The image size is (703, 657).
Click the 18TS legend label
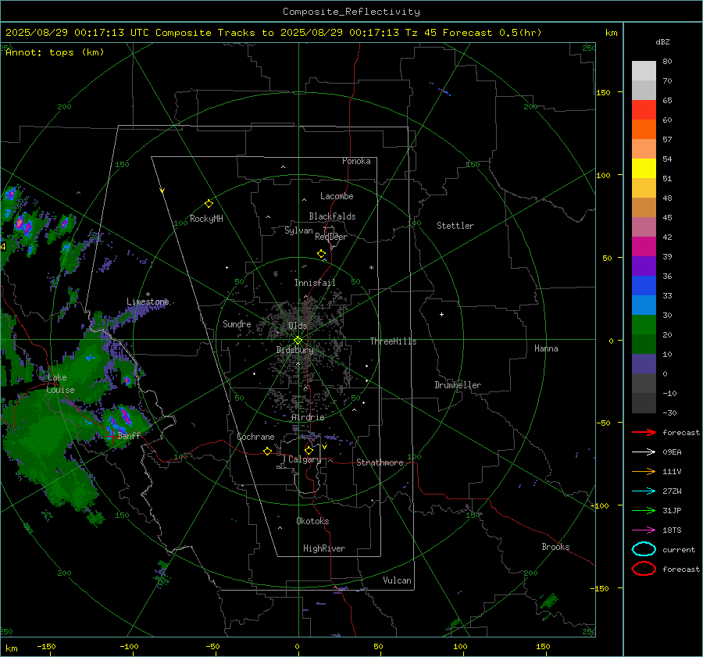[x=672, y=530]
